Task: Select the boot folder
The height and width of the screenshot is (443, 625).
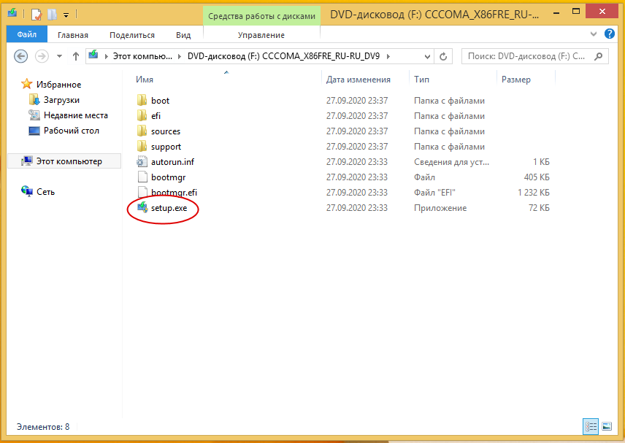Action: (160, 101)
